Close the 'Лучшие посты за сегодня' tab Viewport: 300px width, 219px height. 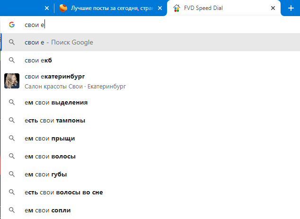[160, 8]
